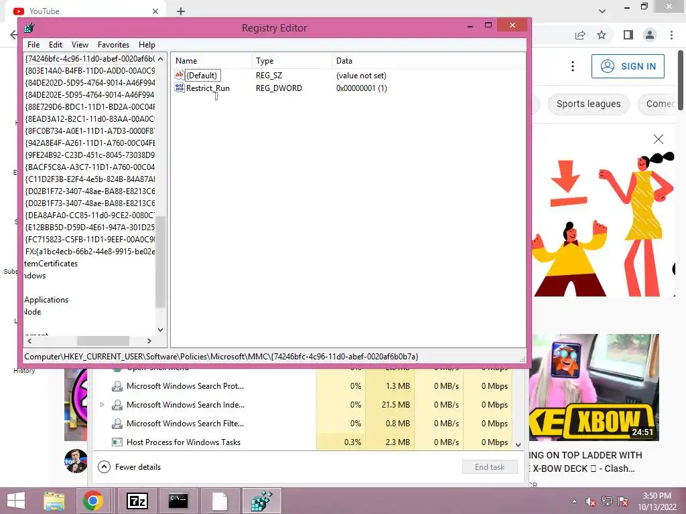Select key {C11D2F3B-E2F4-4e5b-824B-84A87A
Image resolution: width=686 pixels, height=514 pixels.
(90, 179)
